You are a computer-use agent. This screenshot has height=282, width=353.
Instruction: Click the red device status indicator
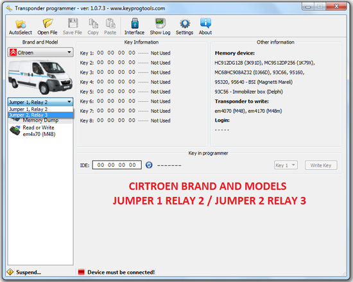81,272
